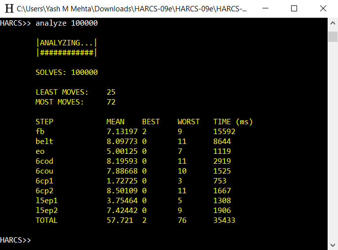Minimize the HARCS console window

[x=265, y=8]
